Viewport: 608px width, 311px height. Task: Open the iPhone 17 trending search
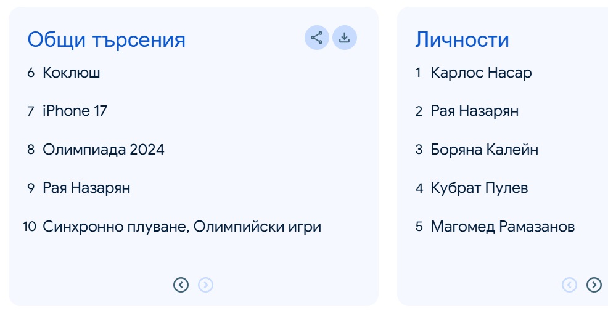click(75, 111)
